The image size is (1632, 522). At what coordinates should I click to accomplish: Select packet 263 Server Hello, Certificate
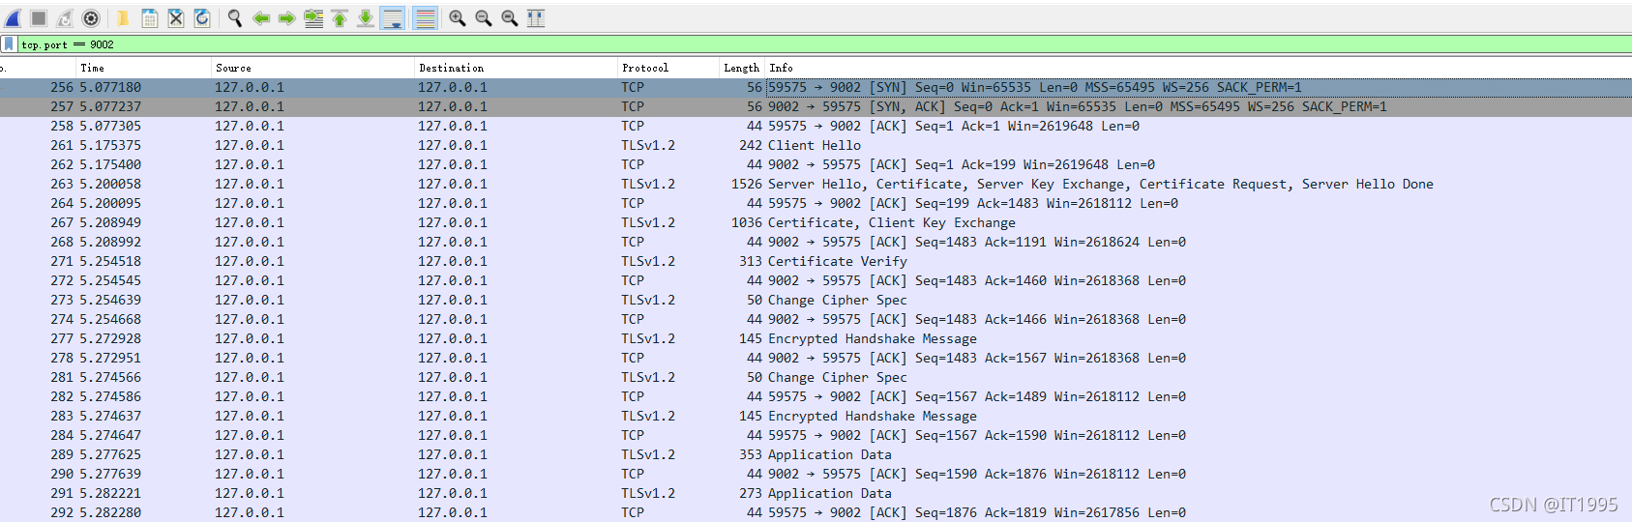click(x=816, y=184)
